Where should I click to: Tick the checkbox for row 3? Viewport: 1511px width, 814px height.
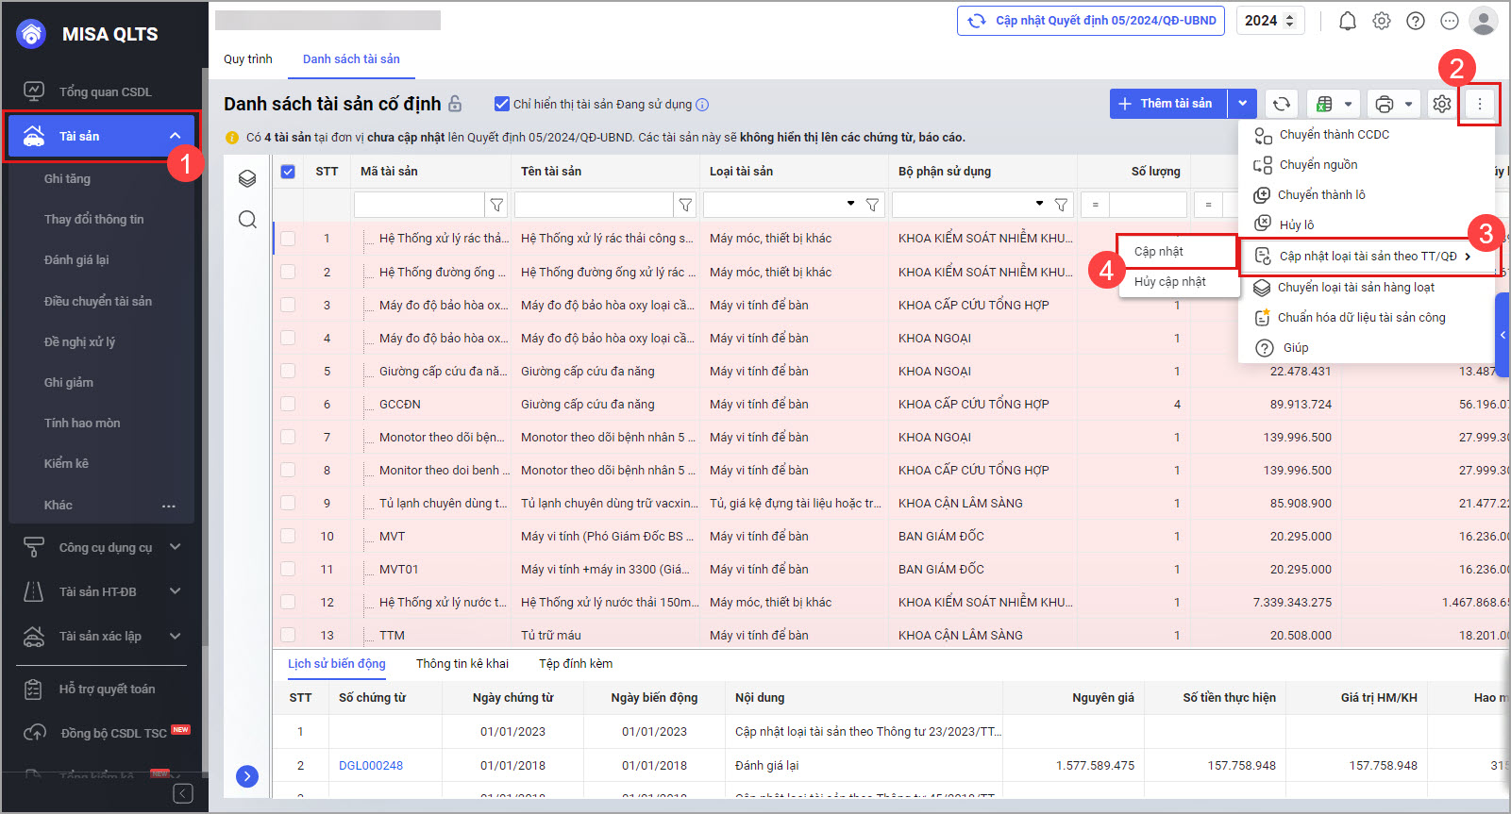pyautogui.click(x=288, y=305)
